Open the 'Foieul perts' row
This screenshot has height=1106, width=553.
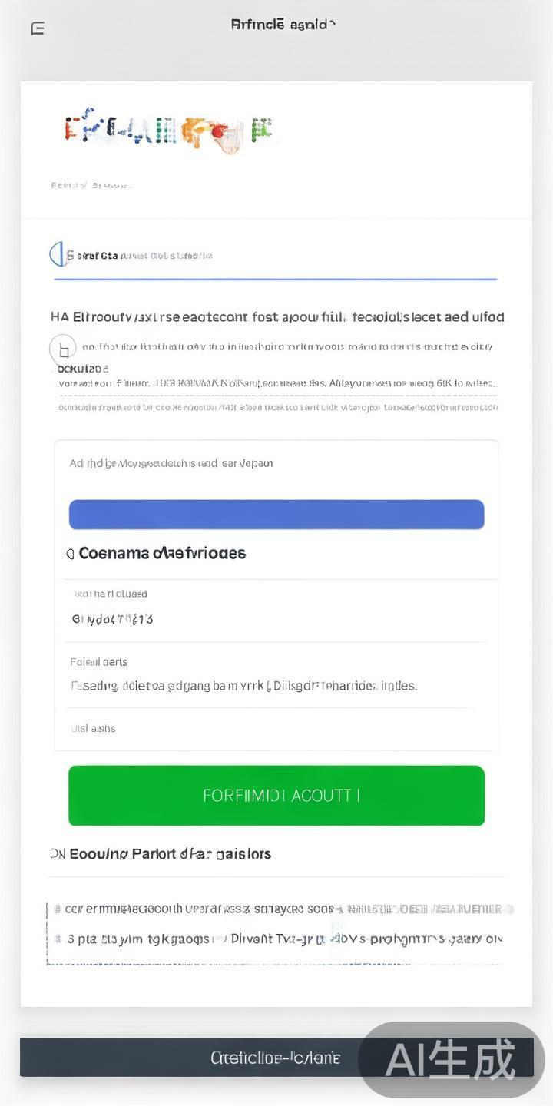(x=99, y=662)
